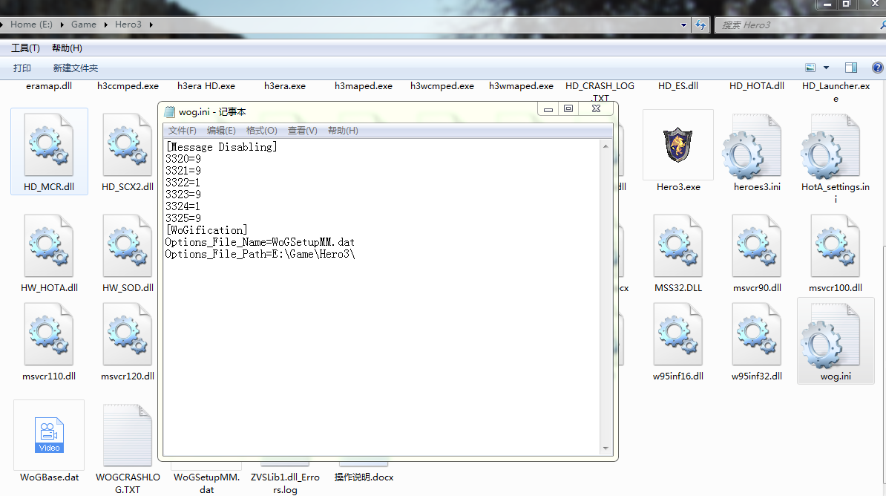Screen dimensions: 886x496
Task: Click the Options_File_Name line in Notepad
Action: [x=260, y=242]
